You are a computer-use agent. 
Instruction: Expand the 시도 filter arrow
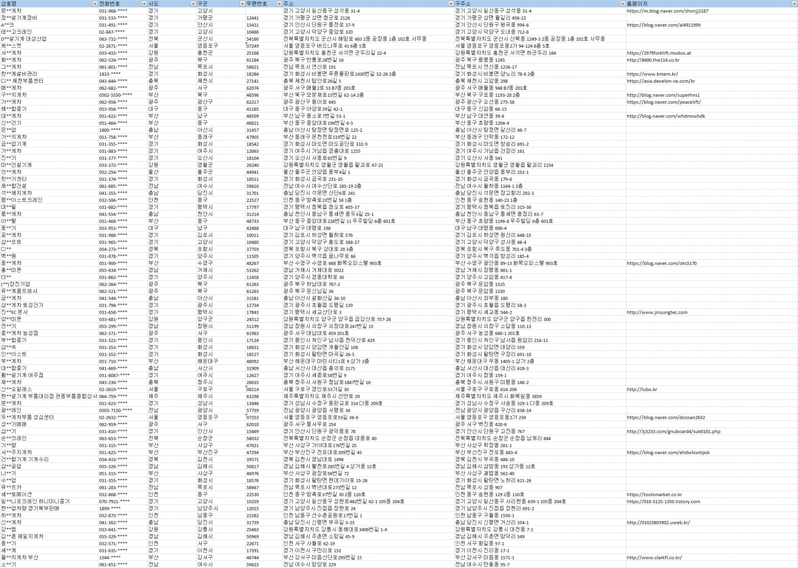(193, 4)
